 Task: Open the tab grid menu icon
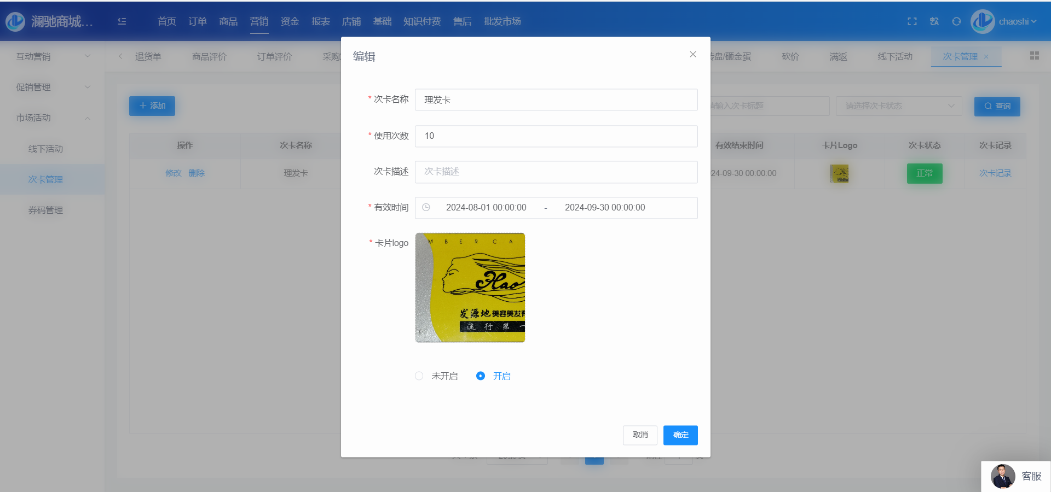pos(1034,56)
